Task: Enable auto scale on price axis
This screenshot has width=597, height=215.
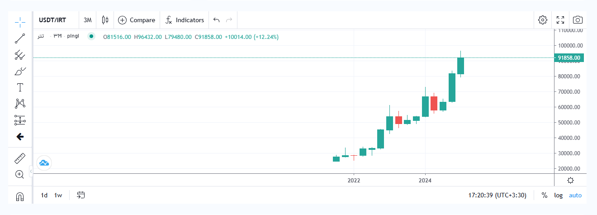Action: [x=575, y=196]
